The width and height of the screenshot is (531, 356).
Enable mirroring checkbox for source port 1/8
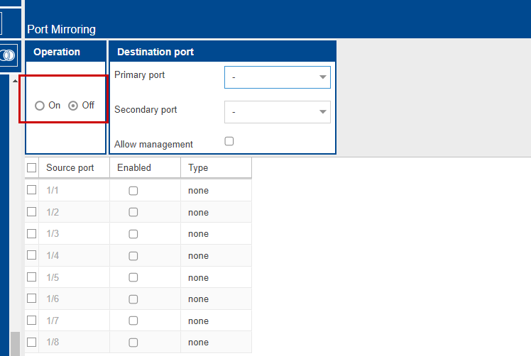(x=133, y=343)
